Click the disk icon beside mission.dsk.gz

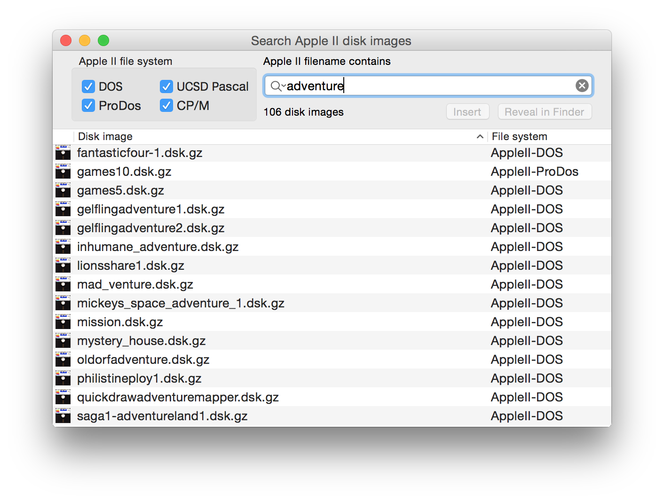(x=63, y=322)
